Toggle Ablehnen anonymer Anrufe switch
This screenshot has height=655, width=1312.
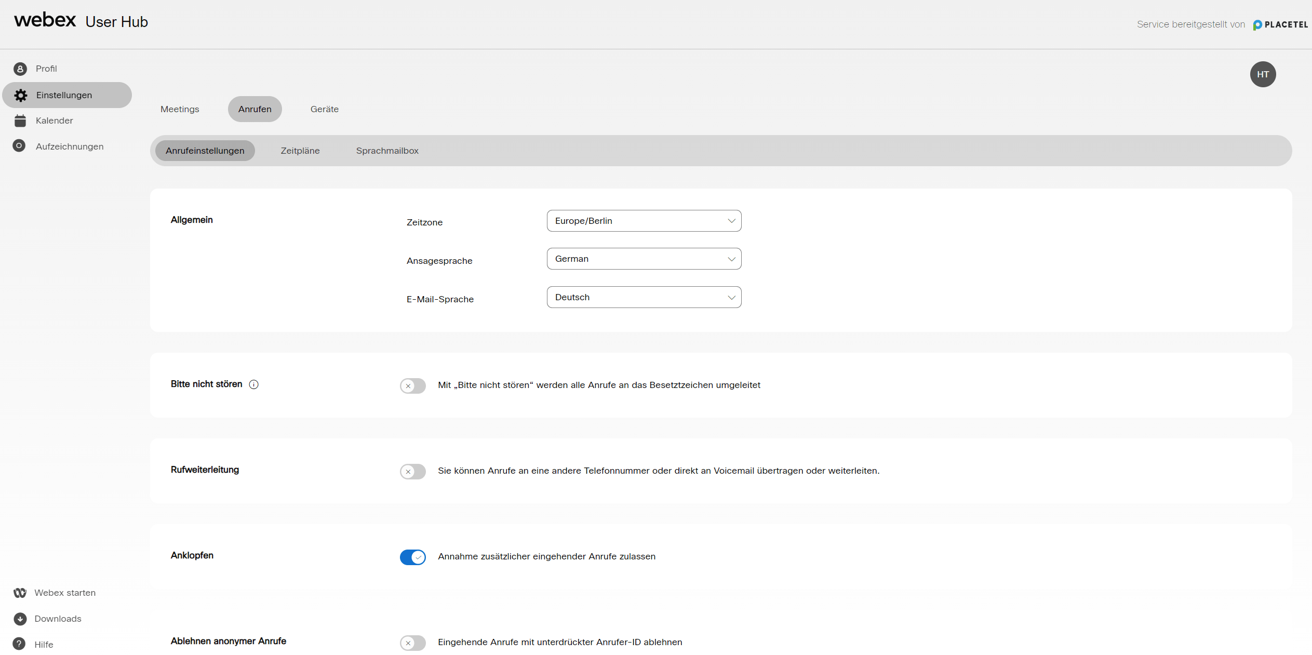[x=412, y=643]
